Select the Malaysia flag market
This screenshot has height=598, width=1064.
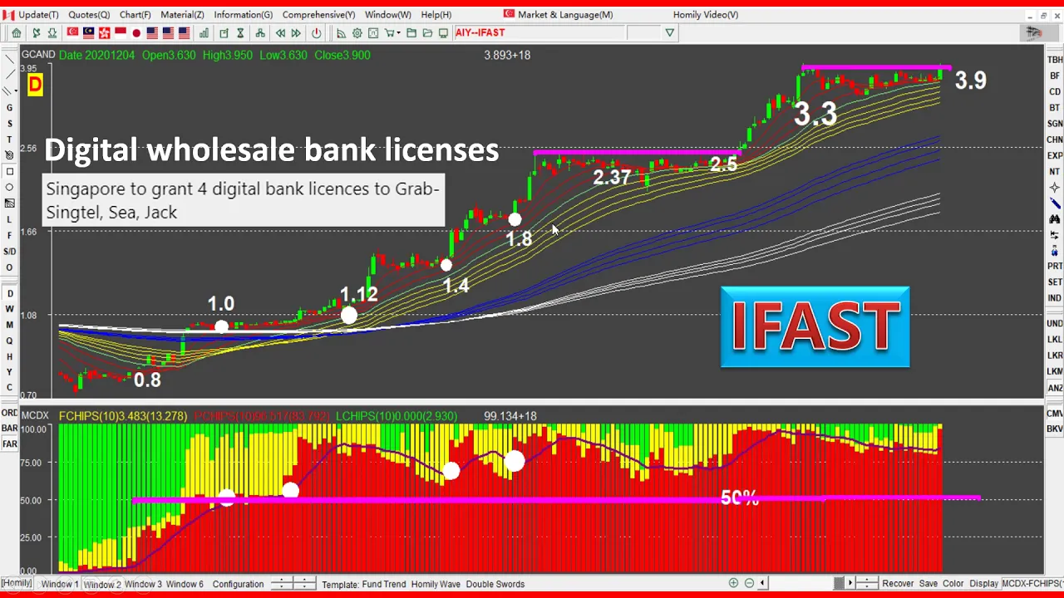(x=88, y=33)
